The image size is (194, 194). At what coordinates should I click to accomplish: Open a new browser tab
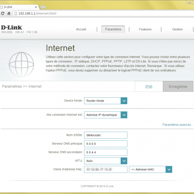[43, 6]
